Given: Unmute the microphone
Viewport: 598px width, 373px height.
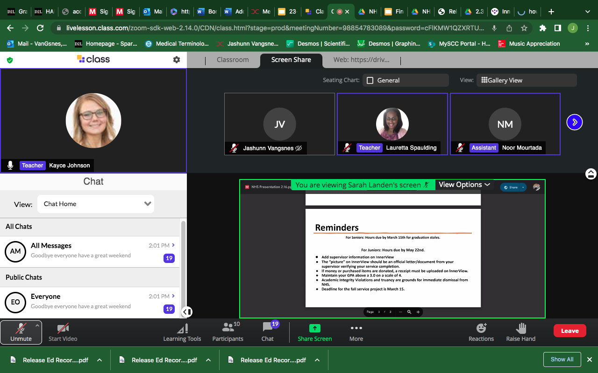Looking at the screenshot, I should tap(21, 332).
